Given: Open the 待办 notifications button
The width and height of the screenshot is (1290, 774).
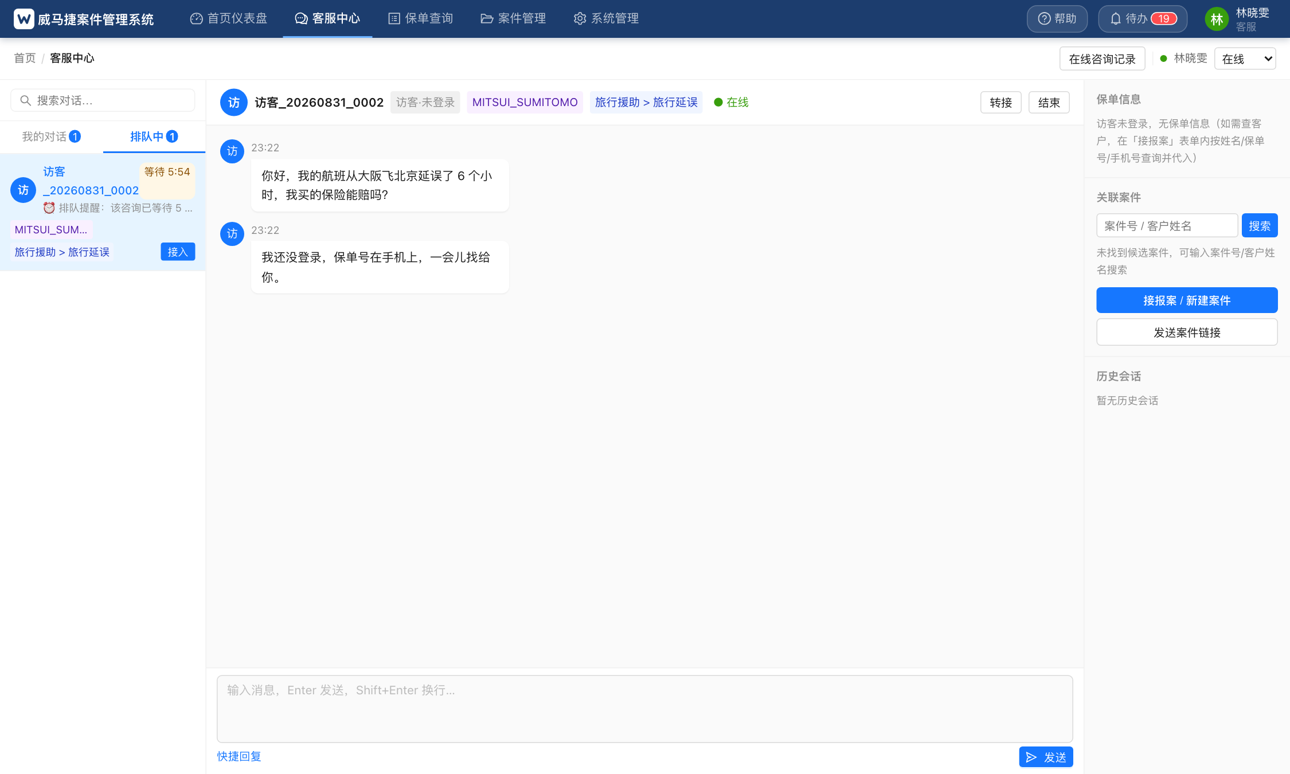Looking at the screenshot, I should point(1143,19).
